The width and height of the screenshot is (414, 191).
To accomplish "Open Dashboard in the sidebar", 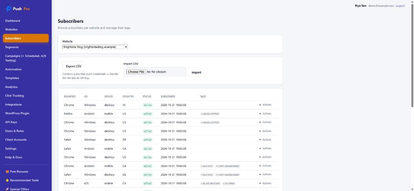I will point(26,21).
